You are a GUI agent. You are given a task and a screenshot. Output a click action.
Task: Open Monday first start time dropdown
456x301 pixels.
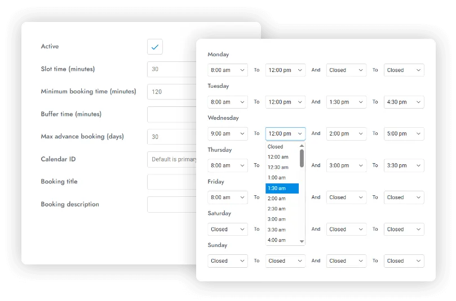click(x=227, y=70)
